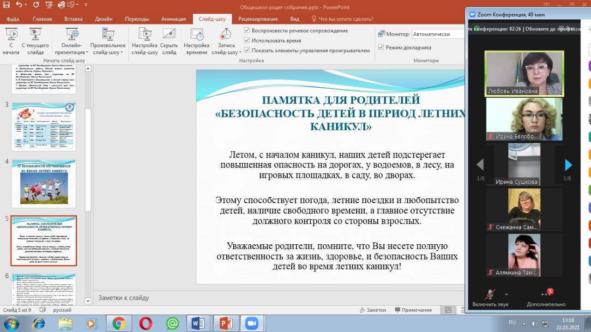This screenshot has height=332, width=591.
Task: Start slideshow from beginning via Quick Access icon
Action: 50,6
